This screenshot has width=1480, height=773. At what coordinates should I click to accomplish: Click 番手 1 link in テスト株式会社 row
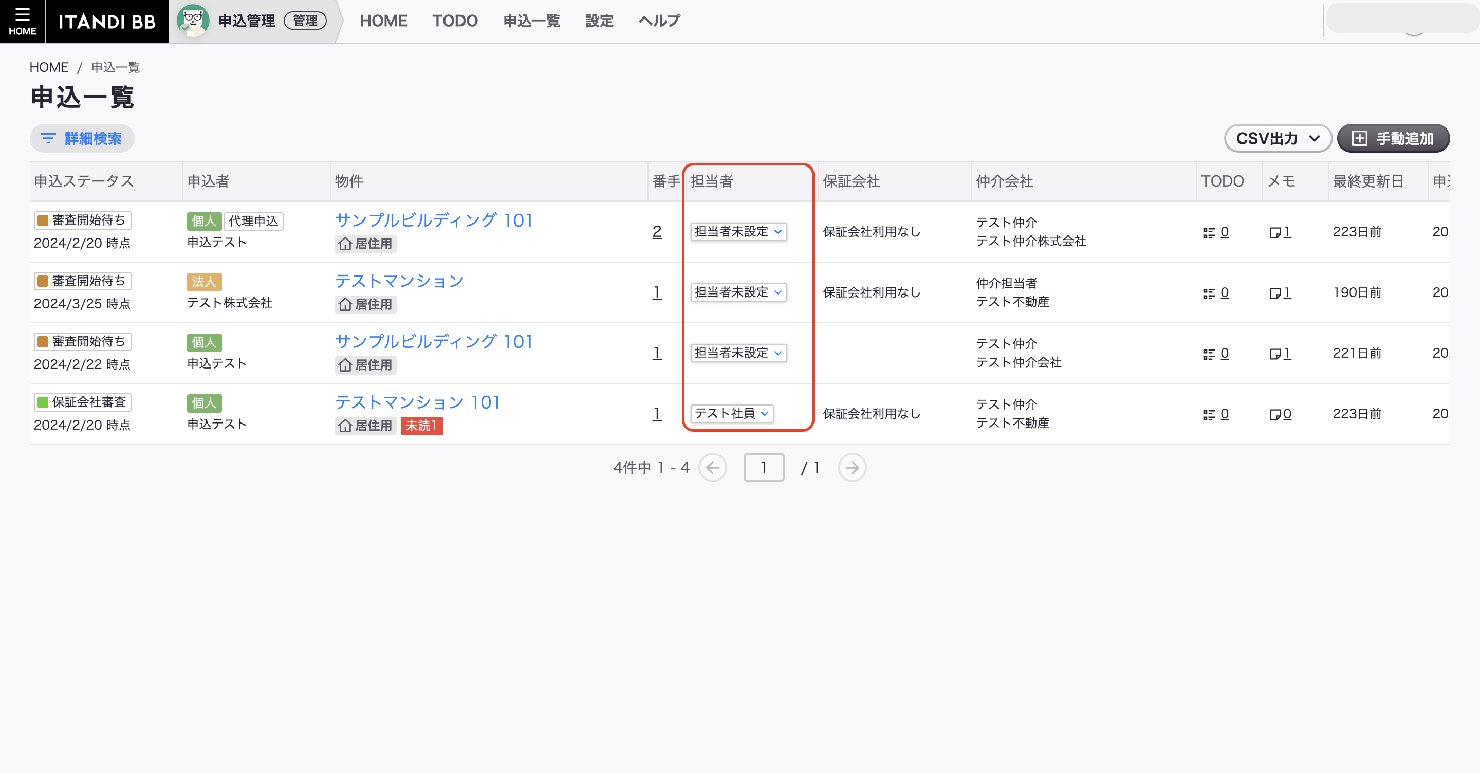coord(657,293)
